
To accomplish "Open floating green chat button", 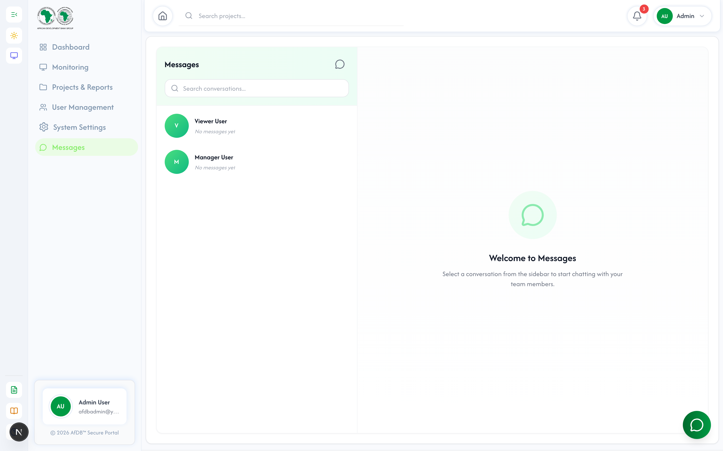I will [697, 425].
